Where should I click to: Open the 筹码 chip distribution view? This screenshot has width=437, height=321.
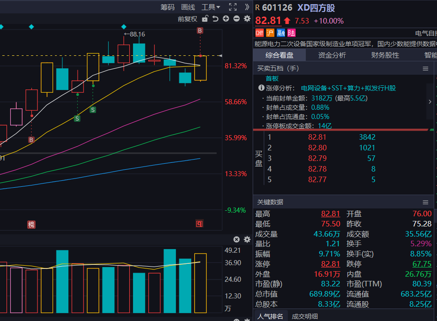167,7
